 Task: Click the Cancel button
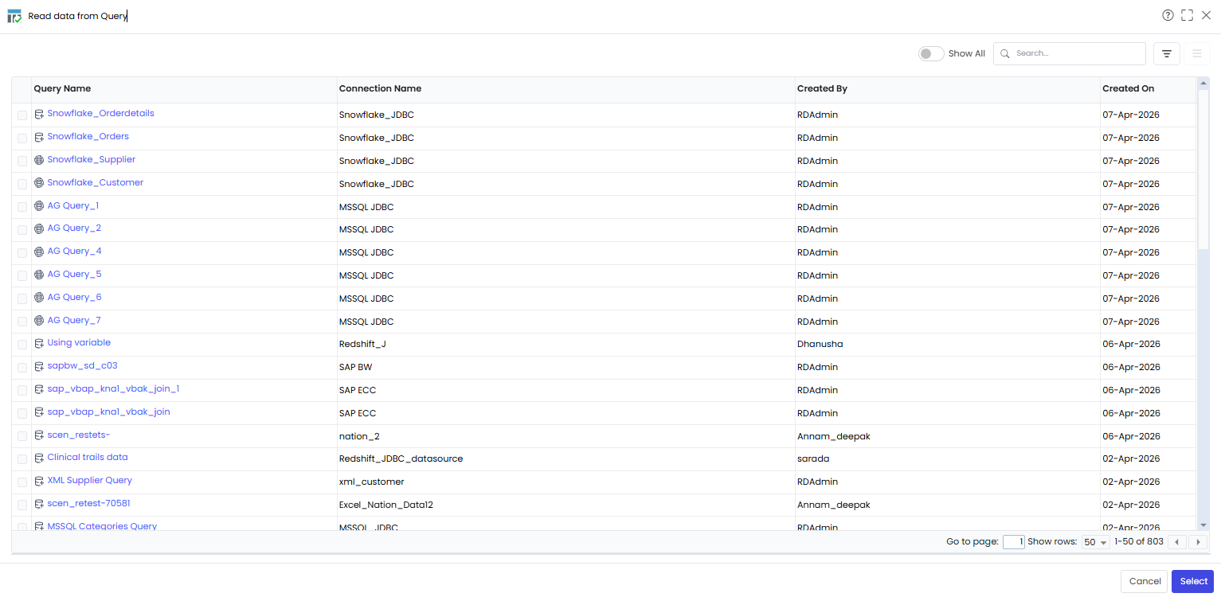(1145, 581)
